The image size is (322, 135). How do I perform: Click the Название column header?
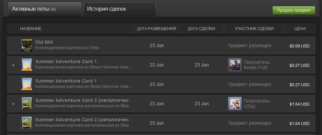tap(31, 29)
